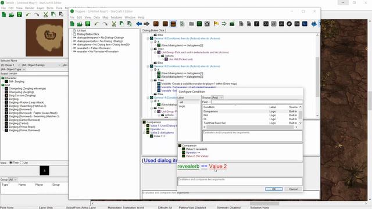Select revealerb = False Boolean variable
372x209 pixels.
pos(94,48)
